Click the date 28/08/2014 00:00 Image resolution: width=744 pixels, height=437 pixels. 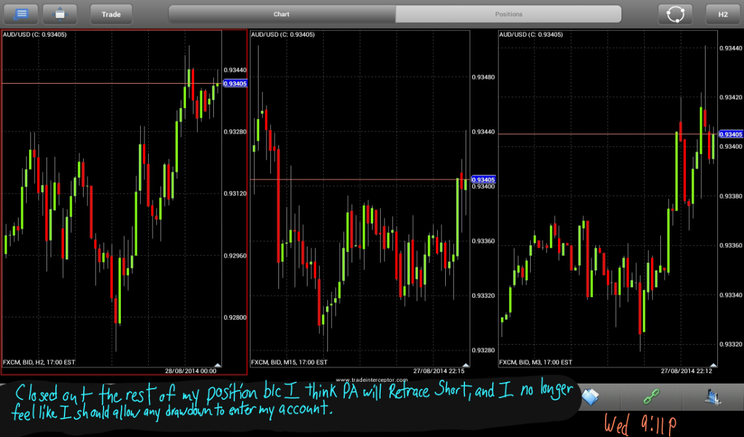point(190,371)
